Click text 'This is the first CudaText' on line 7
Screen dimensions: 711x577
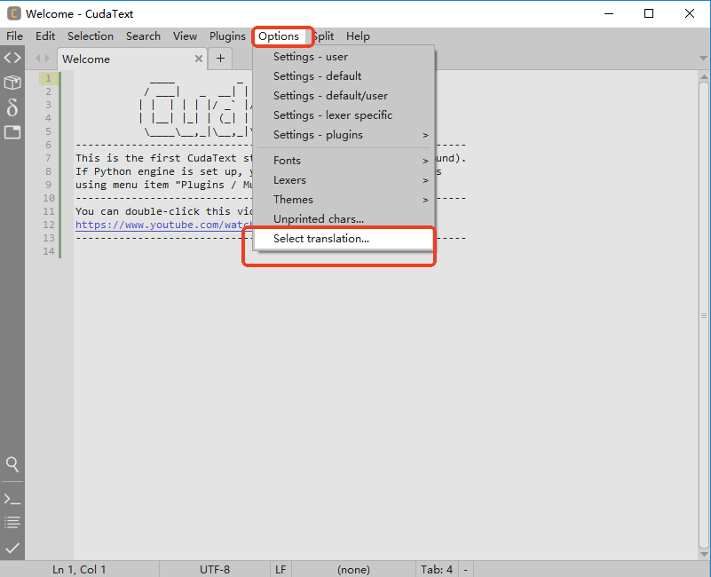156,158
